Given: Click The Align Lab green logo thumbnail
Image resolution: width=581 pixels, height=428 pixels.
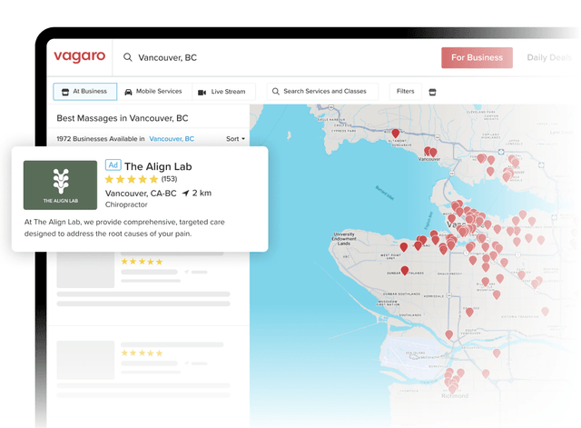Looking at the screenshot, I should pos(61,185).
